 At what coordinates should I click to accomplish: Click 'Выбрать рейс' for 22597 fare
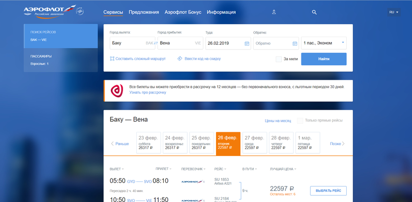[328, 191]
